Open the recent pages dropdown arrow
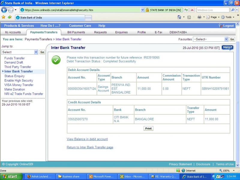Viewport: 240px width, 180px height. [x=16, y=10]
